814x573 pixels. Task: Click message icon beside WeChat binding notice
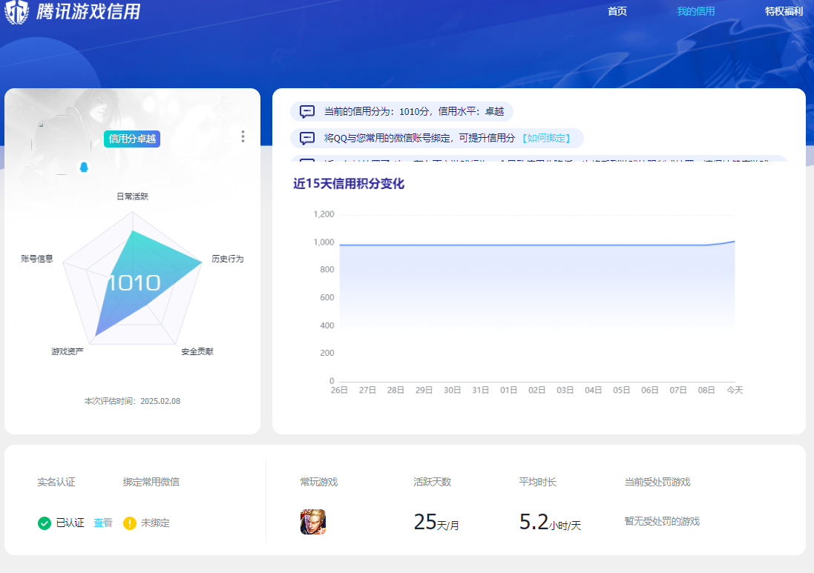point(307,139)
